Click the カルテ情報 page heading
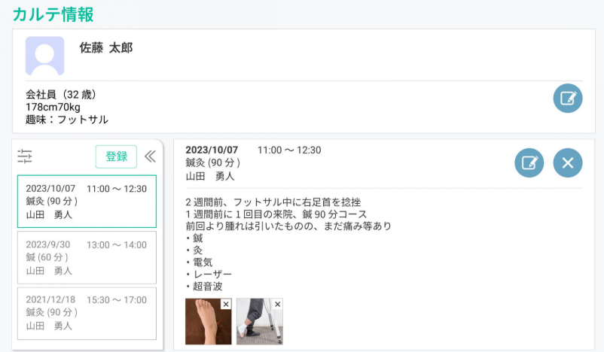 (53, 14)
